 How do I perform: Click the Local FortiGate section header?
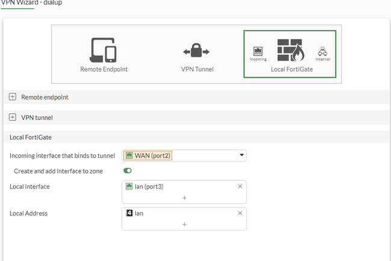click(x=31, y=137)
